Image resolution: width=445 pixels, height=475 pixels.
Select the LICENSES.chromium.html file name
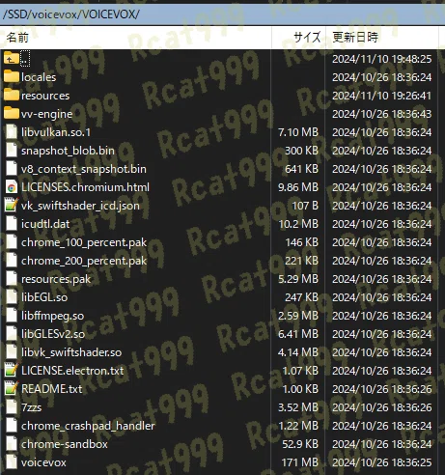click(85, 187)
